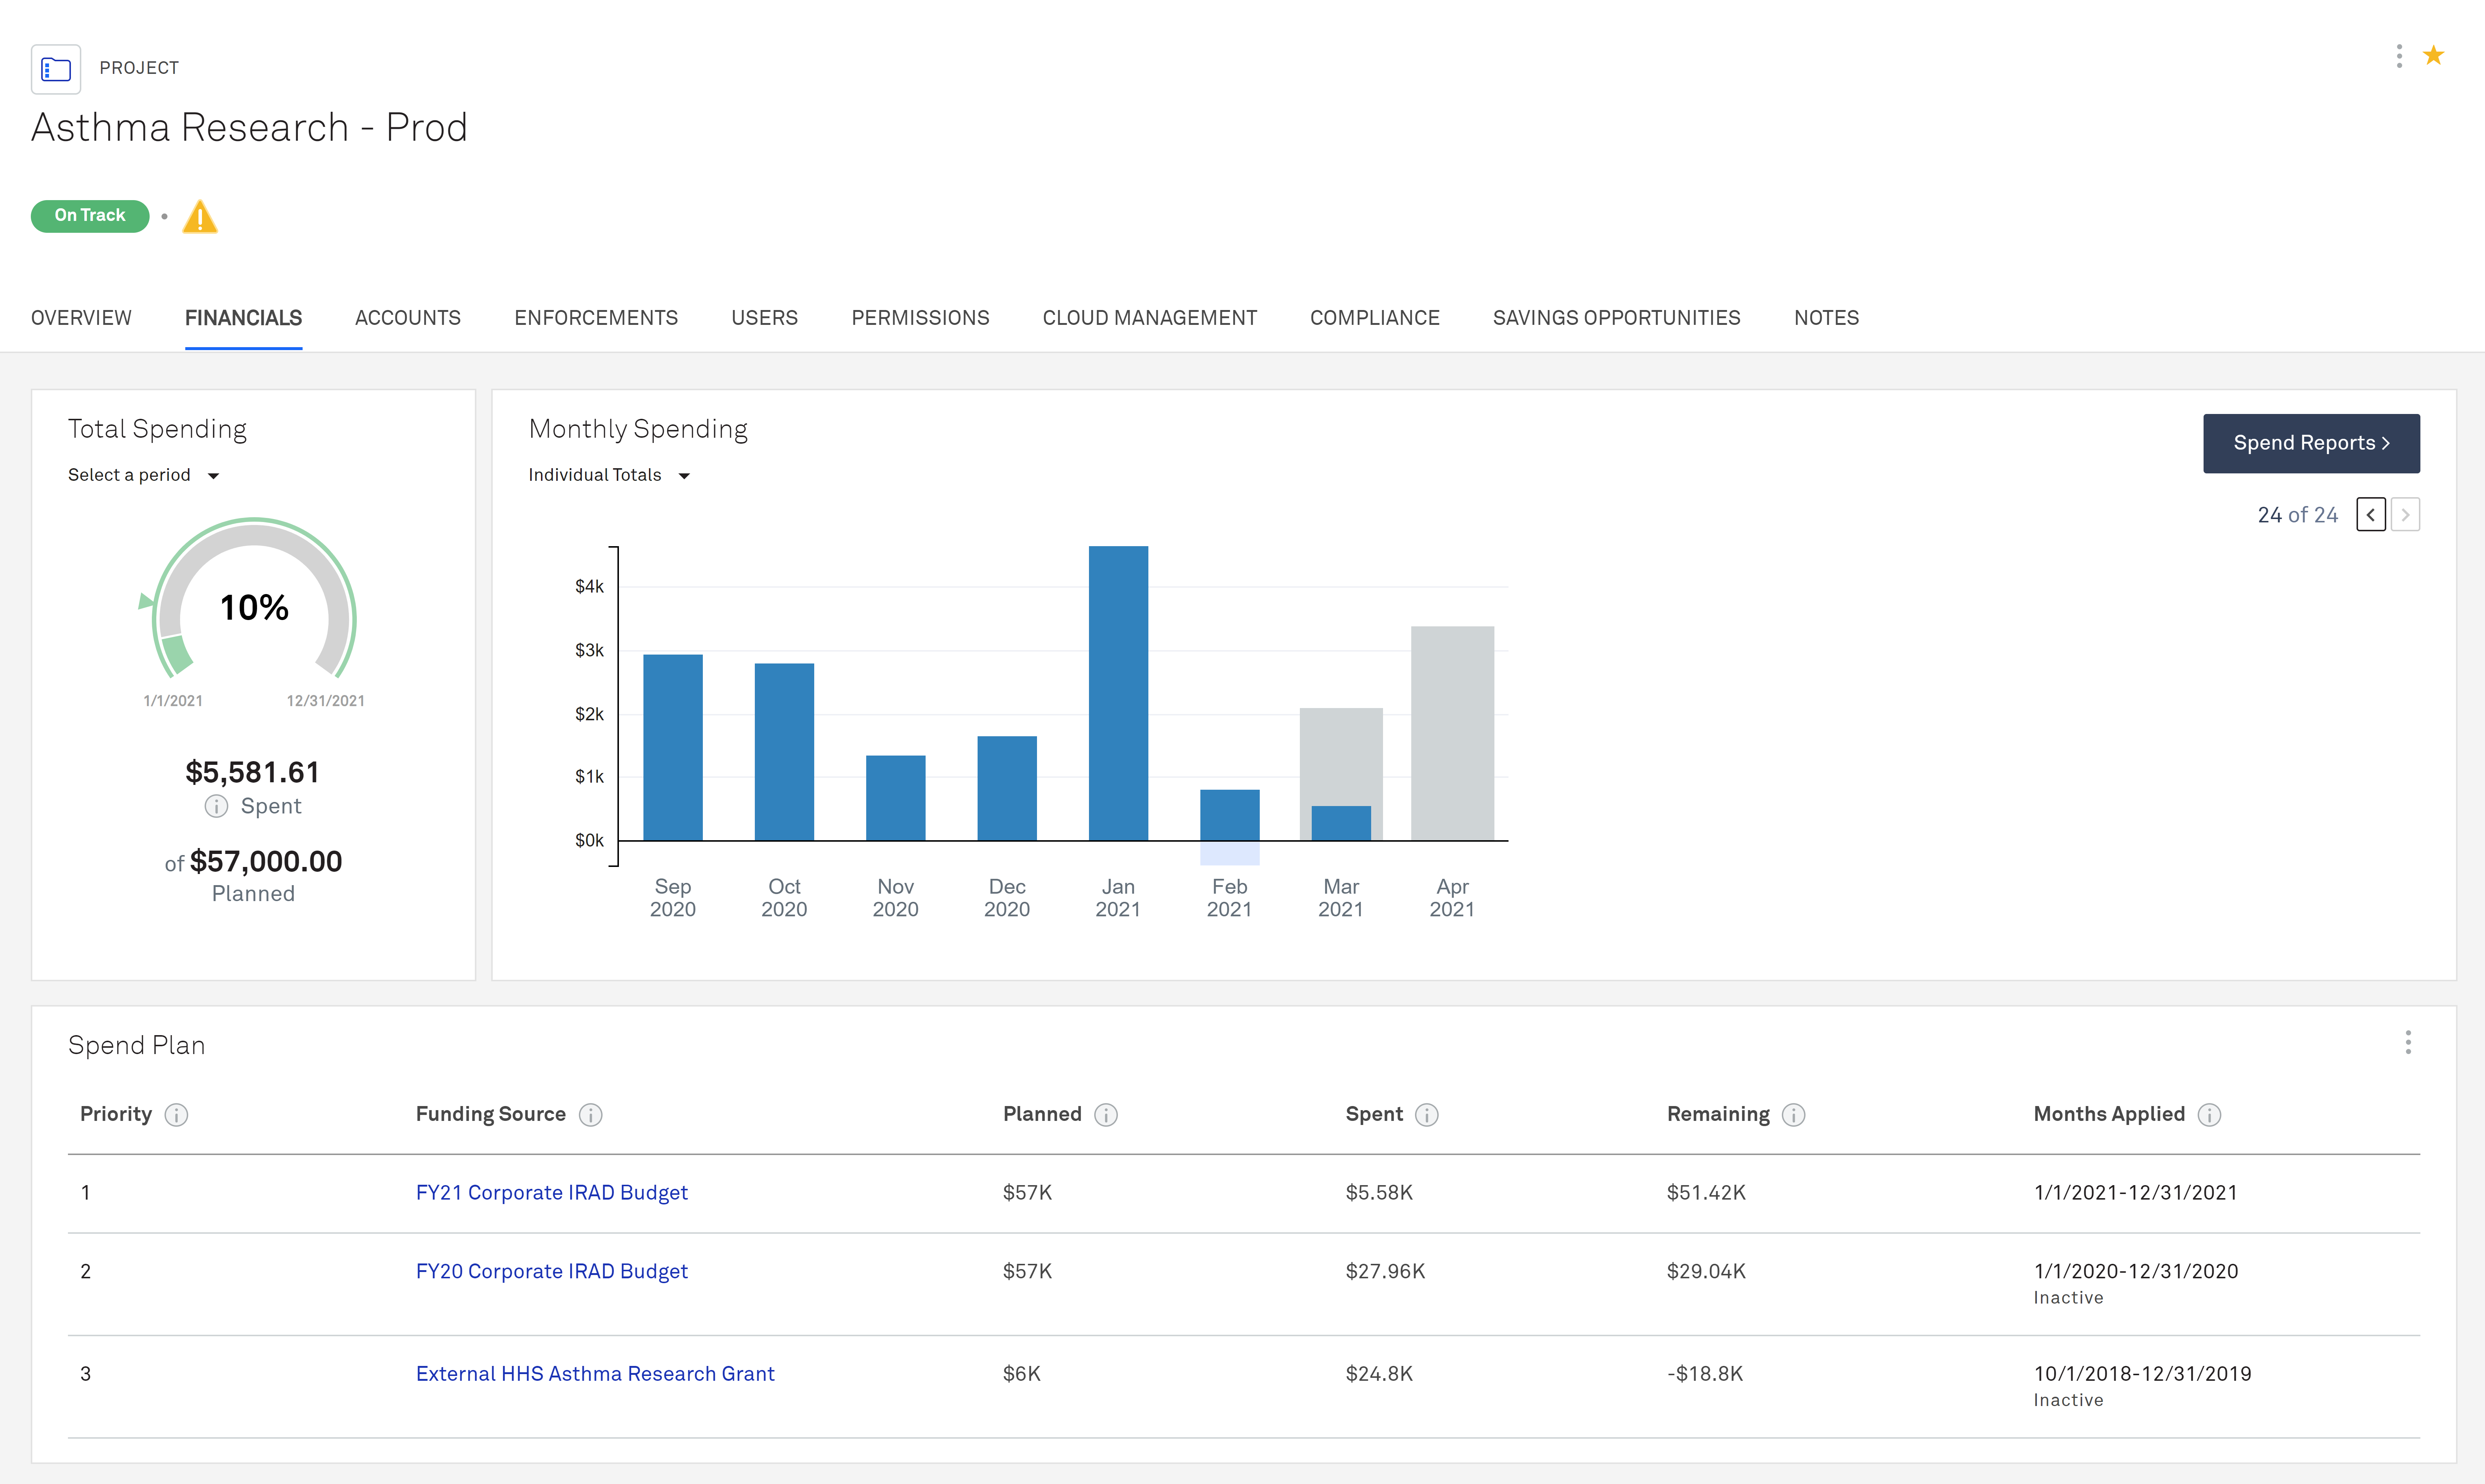The height and width of the screenshot is (1484, 2485).
Task: Open the Select a period dropdown
Action: pos(143,475)
